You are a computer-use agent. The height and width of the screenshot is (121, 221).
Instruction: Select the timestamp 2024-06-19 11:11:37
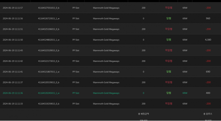pyautogui.click(x=13, y=83)
